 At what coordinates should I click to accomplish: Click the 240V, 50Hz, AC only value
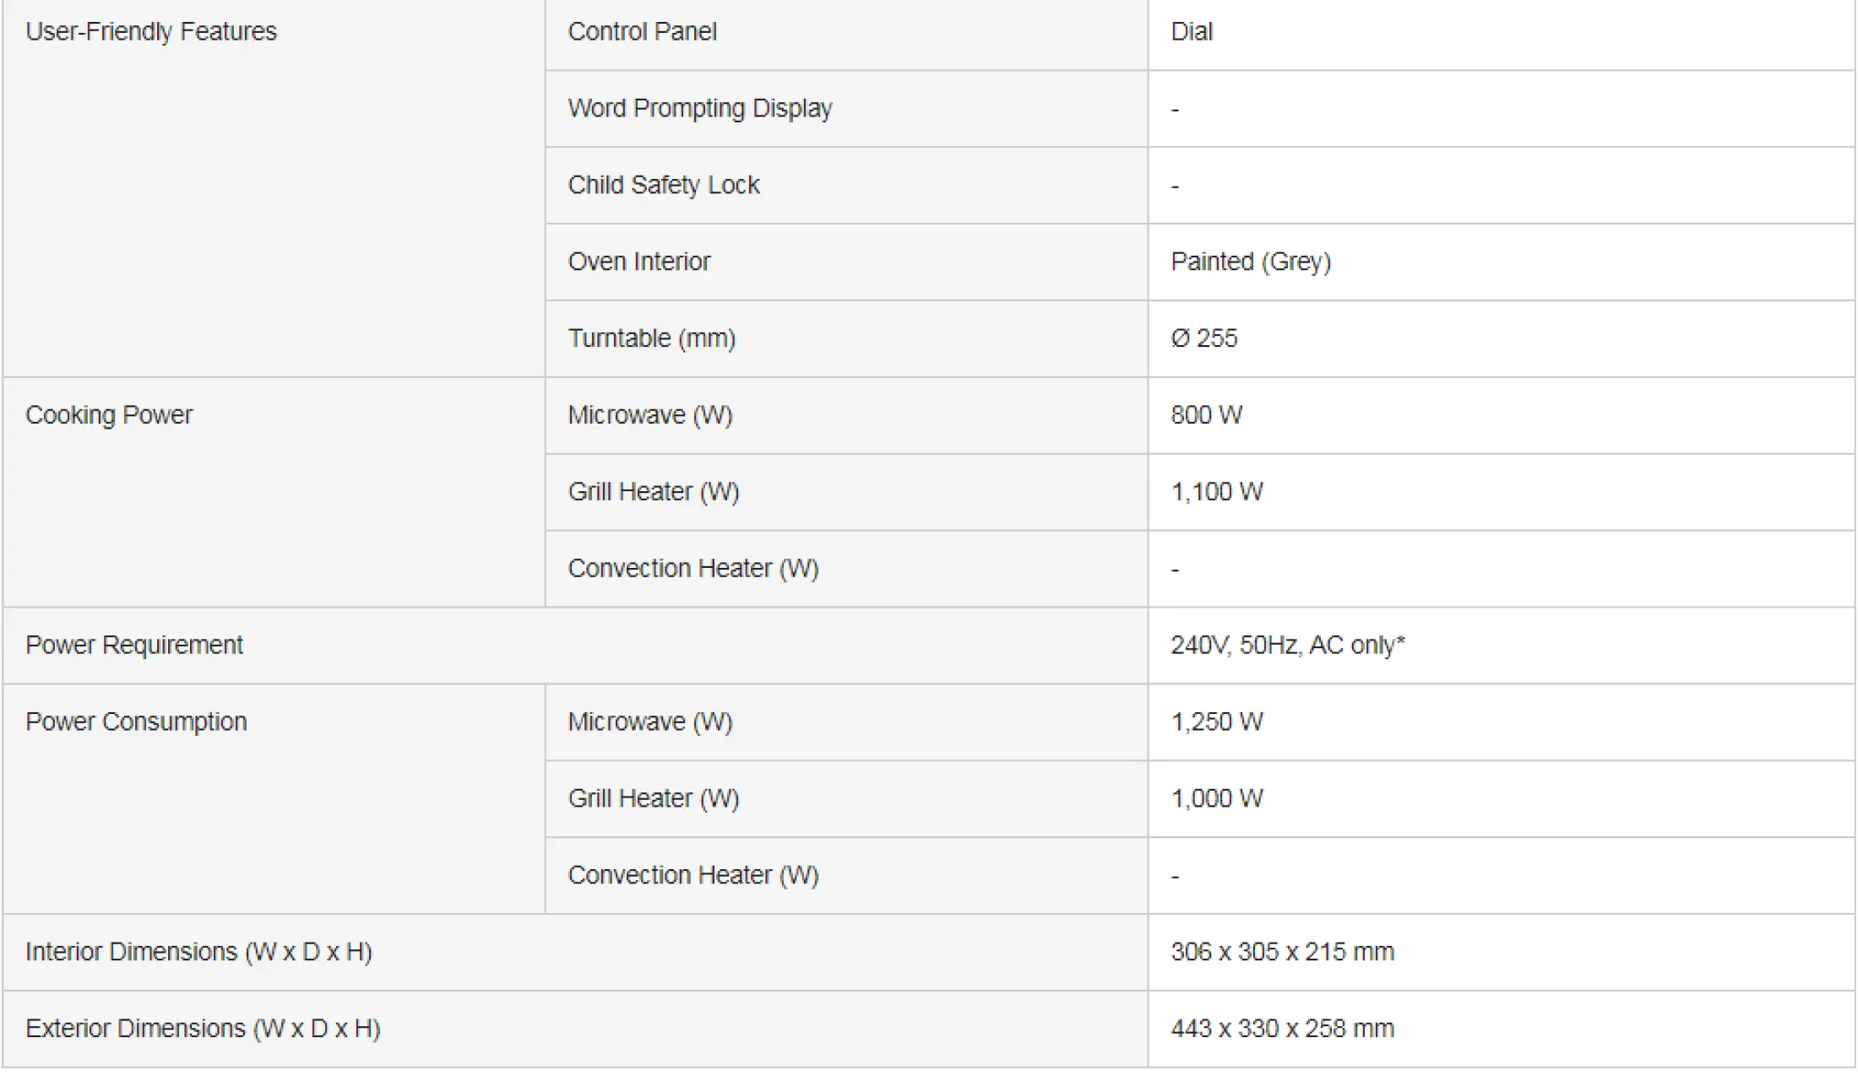point(1288,645)
